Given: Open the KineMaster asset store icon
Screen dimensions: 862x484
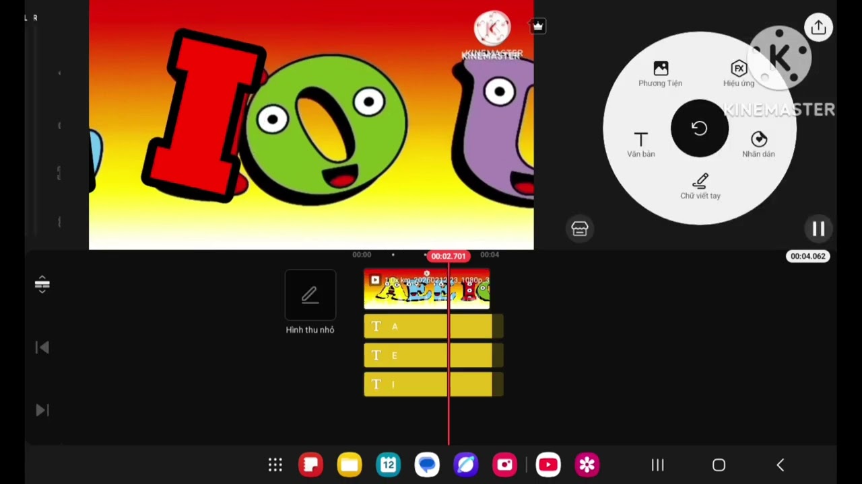Looking at the screenshot, I should (x=580, y=229).
